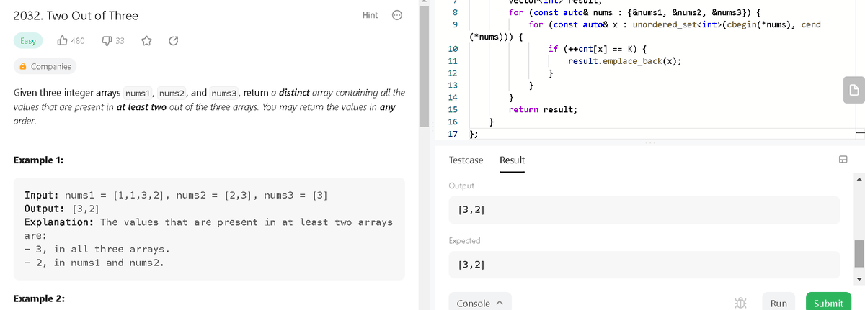Image resolution: width=865 pixels, height=310 pixels.
Task: Click the thumbs-up like icon
Action: point(62,41)
